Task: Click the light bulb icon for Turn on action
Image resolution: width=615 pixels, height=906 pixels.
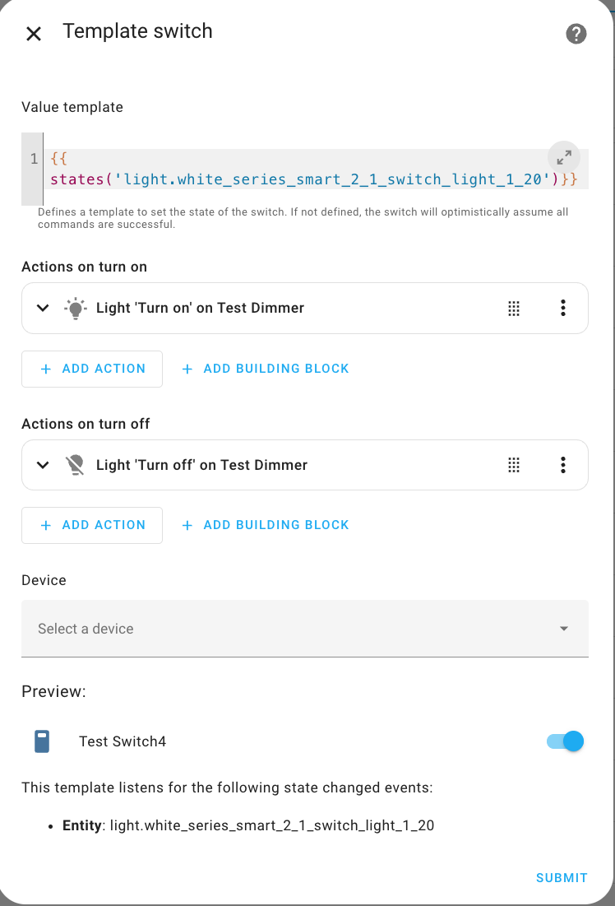Action: 75,308
